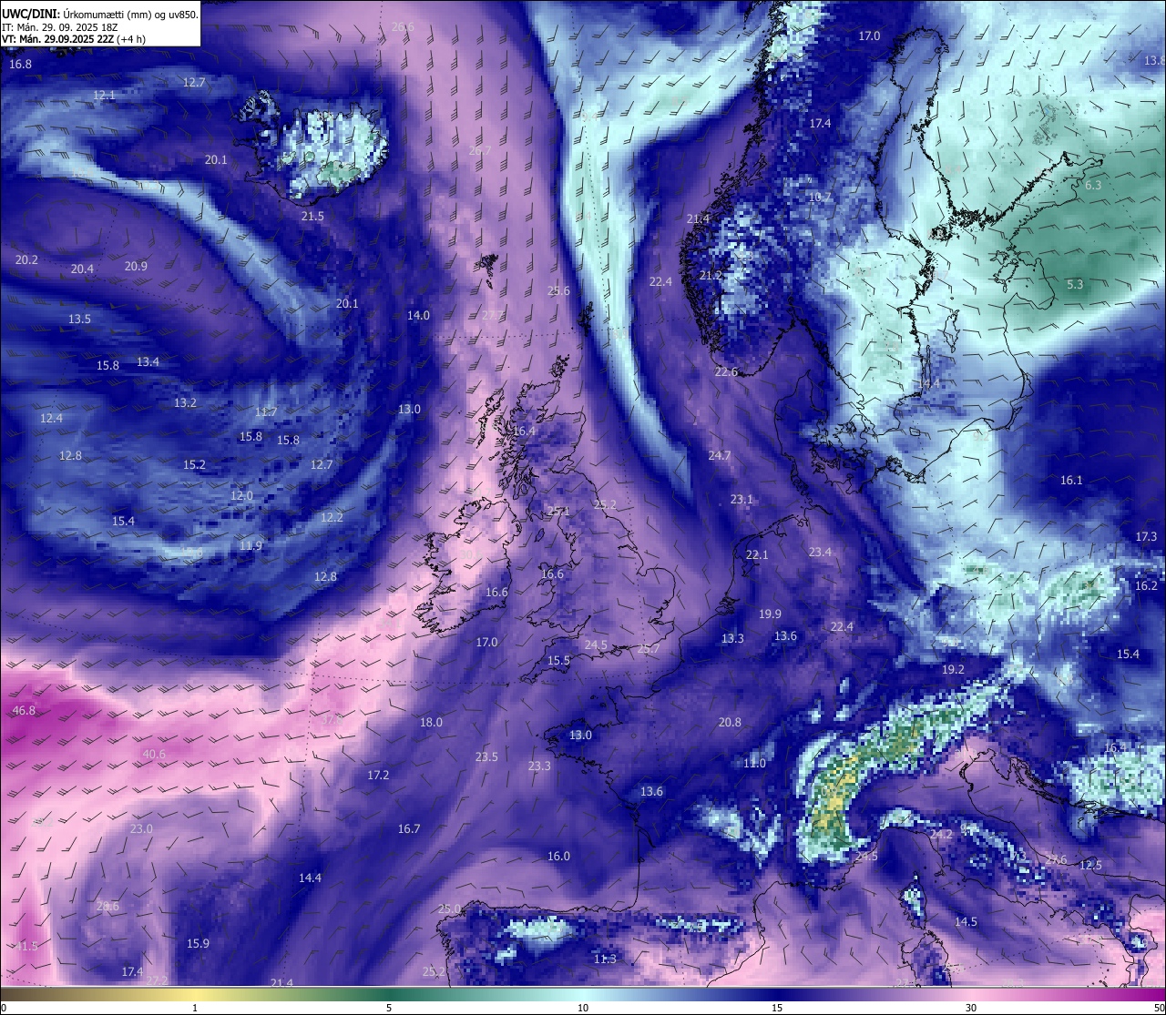Viewport: 1166px width, 1015px height.
Task: Click the 14.0 value on the map
Action: [418, 315]
